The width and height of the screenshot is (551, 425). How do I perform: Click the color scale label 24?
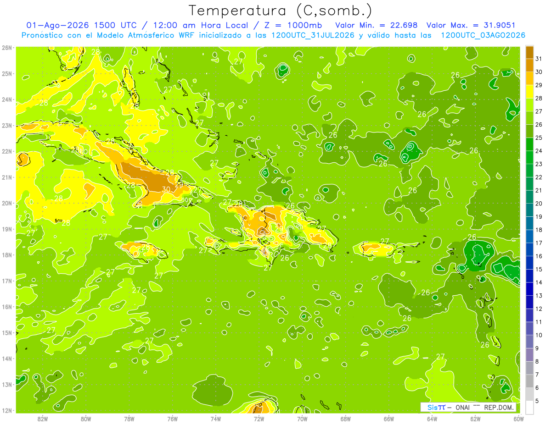[539, 151]
